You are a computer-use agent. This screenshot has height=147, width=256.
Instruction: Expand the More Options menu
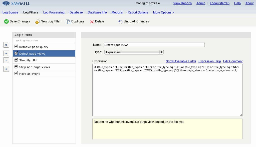click(164, 12)
